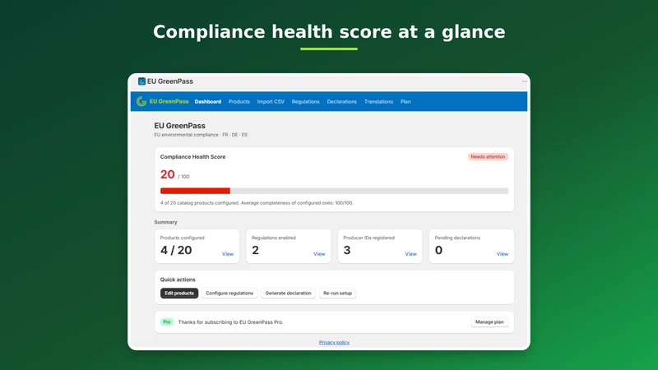Open Manage plan button

point(489,321)
